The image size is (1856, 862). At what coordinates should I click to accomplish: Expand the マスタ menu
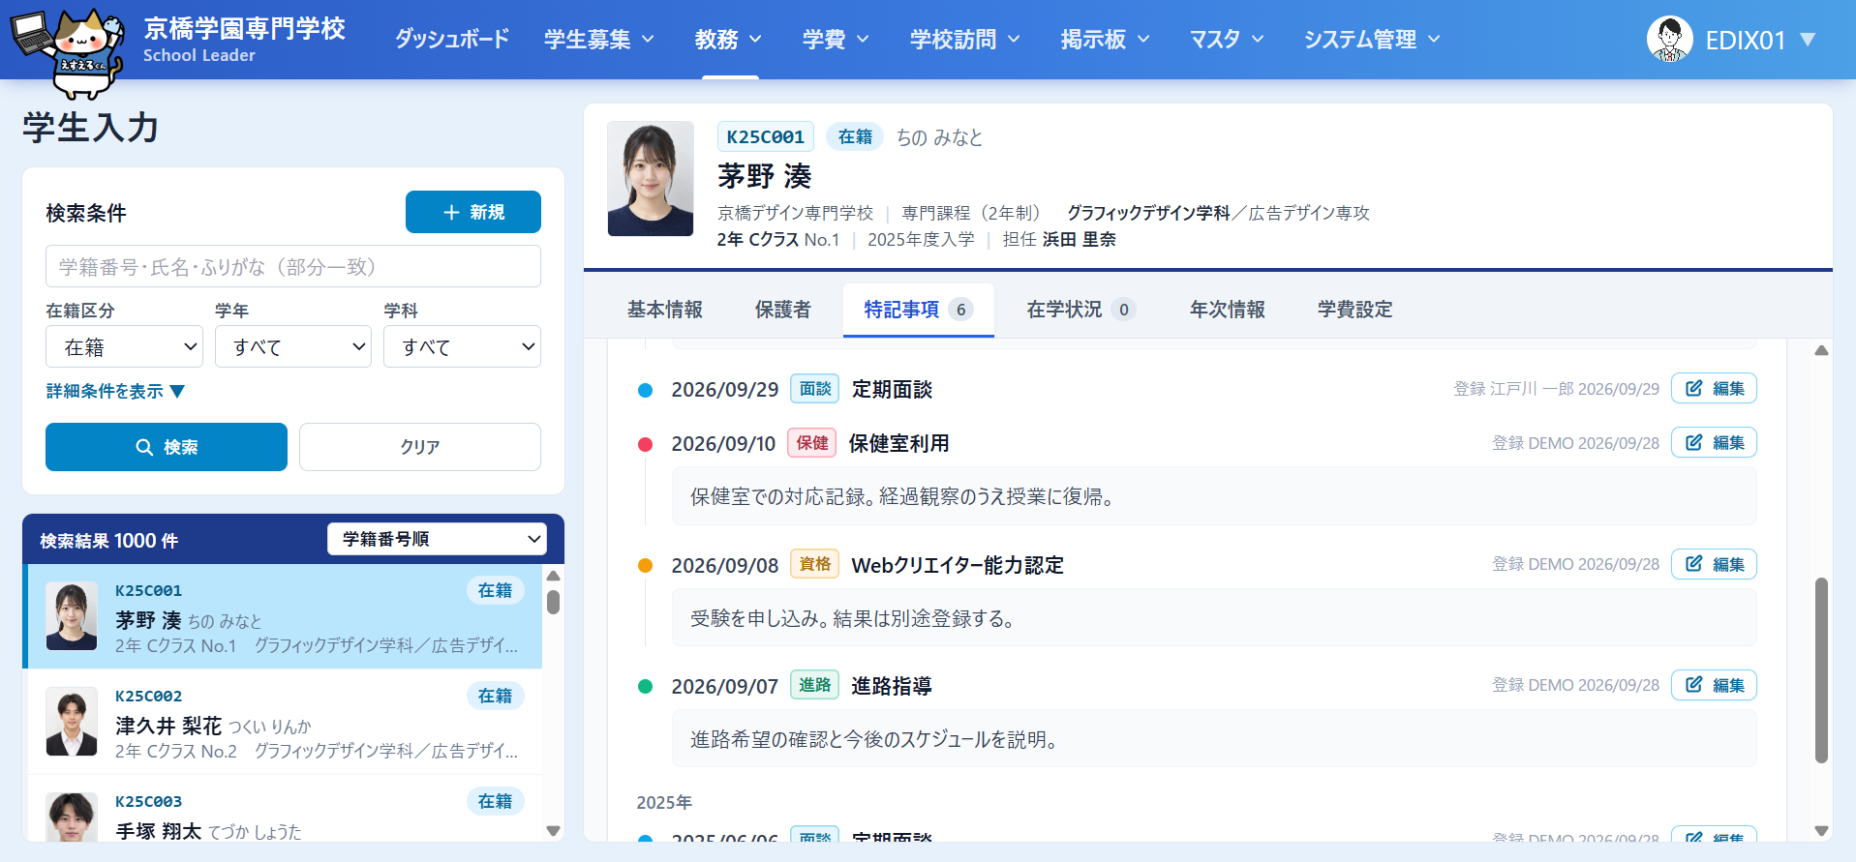1227,40
